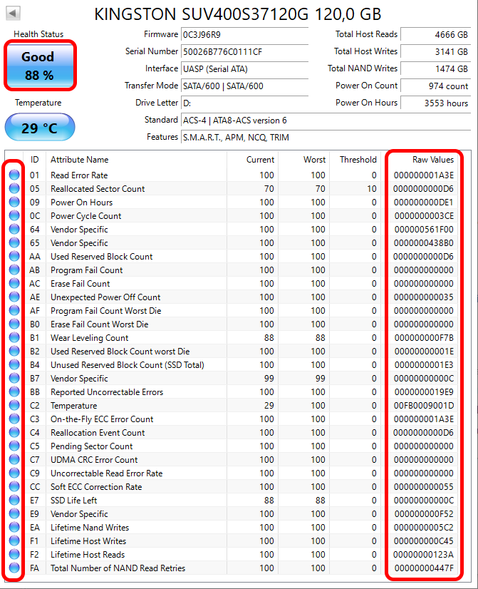Sort by the ID column header

click(34, 160)
